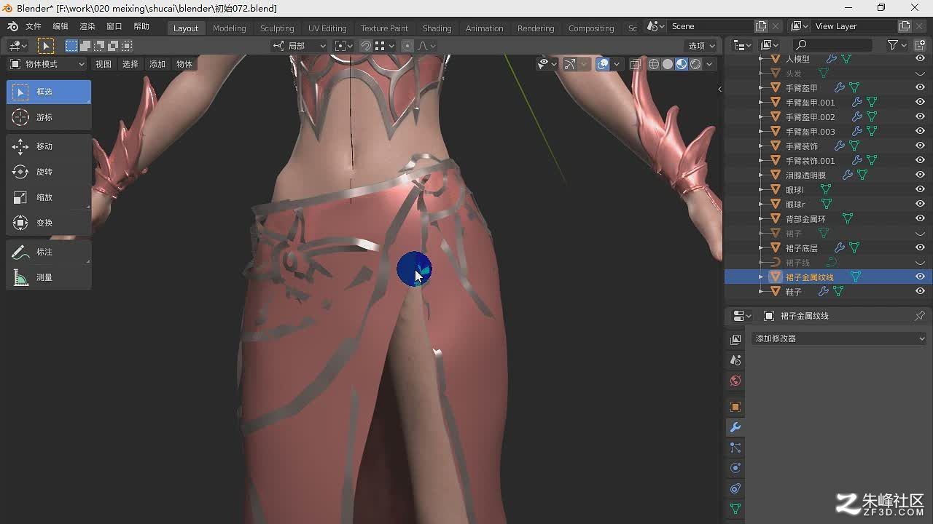This screenshot has height=524, width=933.
Task: Open the 添加修改器 add modifier dropdown
Action: [839, 338]
